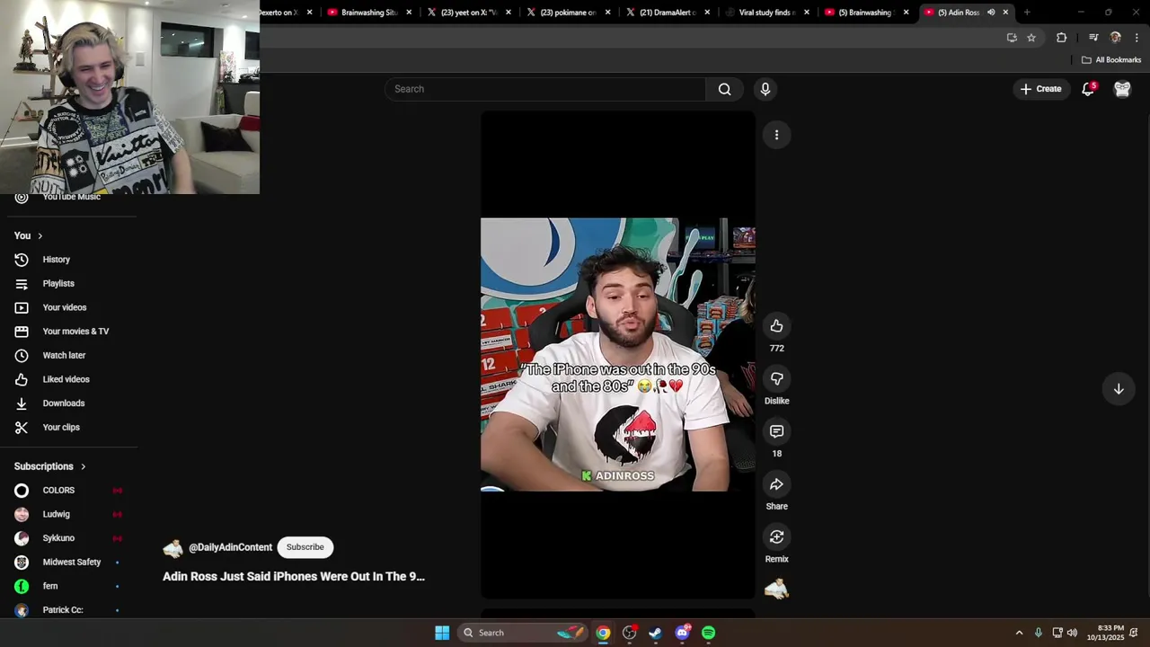Image resolution: width=1150 pixels, height=647 pixels.
Task: Open the @DailyAdinContent channel name
Action: (x=230, y=547)
